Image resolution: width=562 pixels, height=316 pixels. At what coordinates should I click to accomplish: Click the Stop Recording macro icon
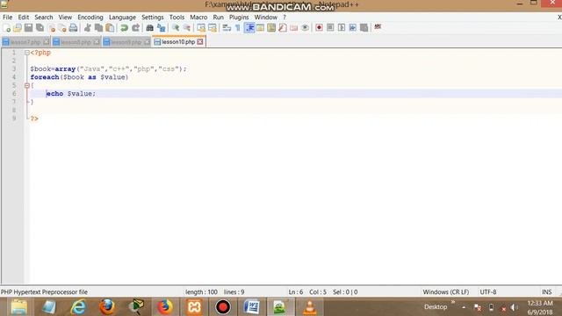coord(330,27)
